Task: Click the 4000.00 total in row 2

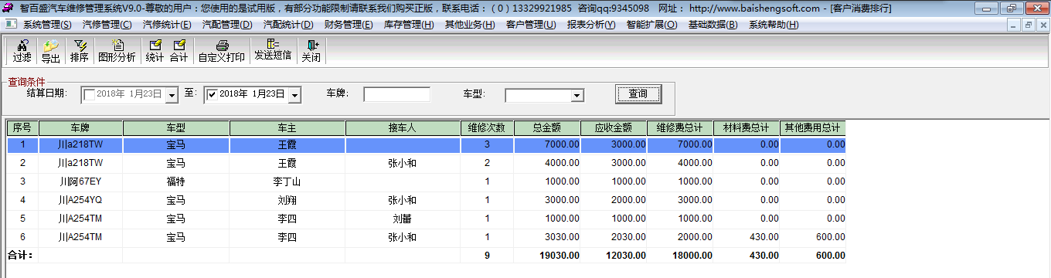Action: (547, 163)
